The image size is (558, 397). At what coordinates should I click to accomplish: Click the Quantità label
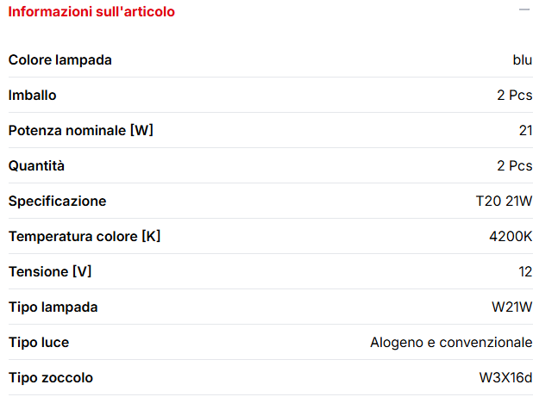coord(36,165)
